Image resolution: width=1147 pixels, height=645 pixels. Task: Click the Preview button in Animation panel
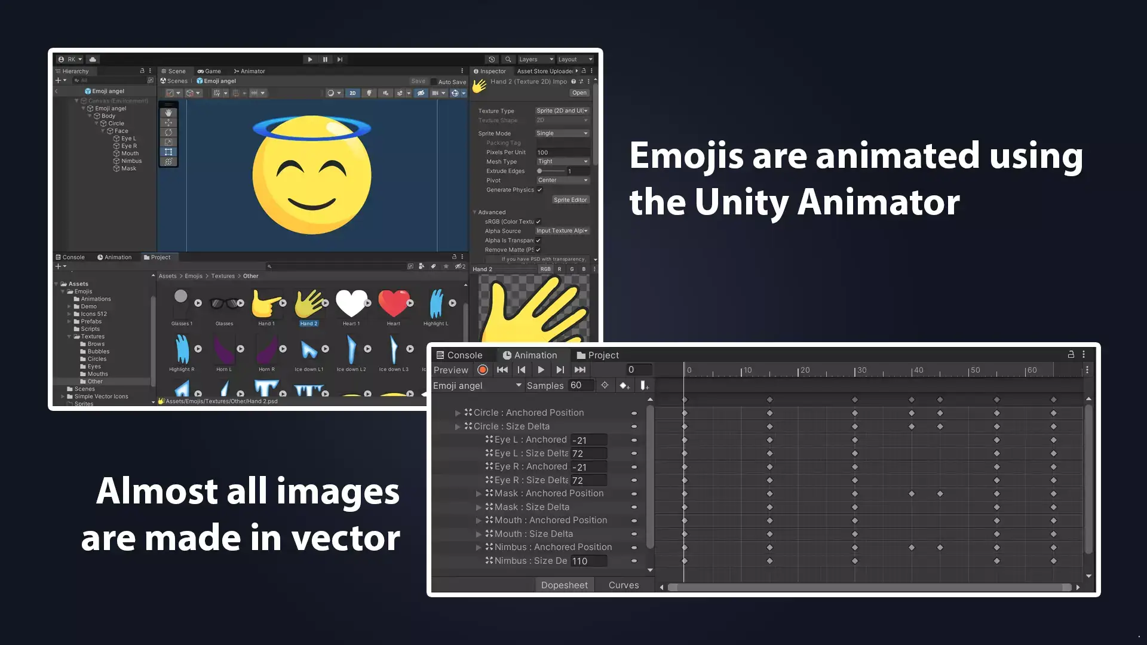pos(451,370)
